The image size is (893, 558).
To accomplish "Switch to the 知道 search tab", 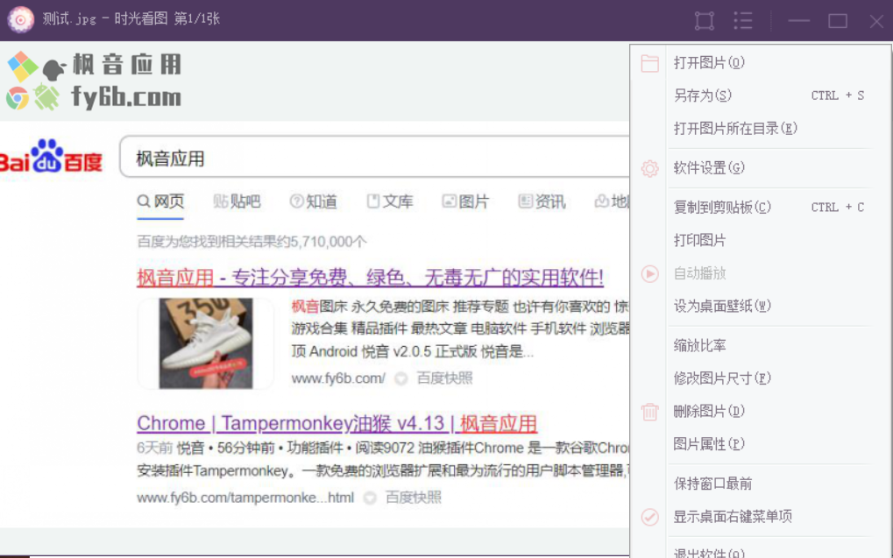I will (x=313, y=201).
